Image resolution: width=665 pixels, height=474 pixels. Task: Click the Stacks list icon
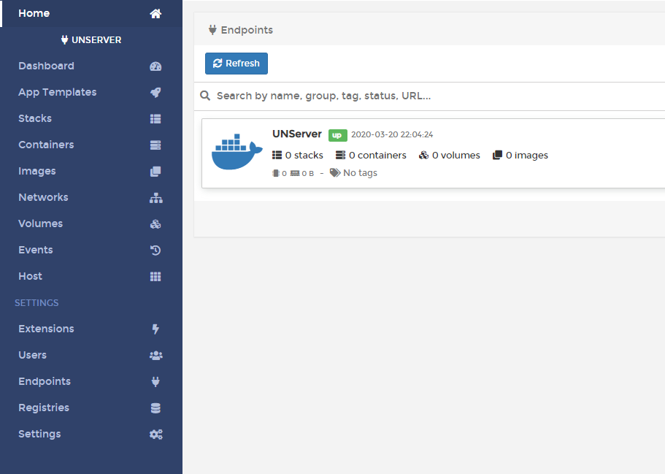[x=155, y=119]
